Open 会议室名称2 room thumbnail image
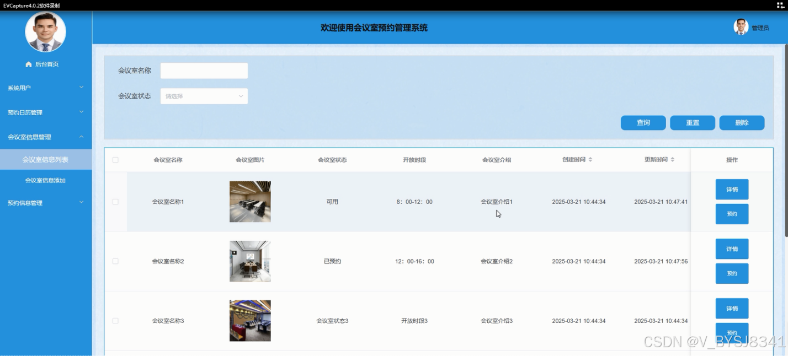Screen dimensions: 788x356 tap(250, 261)
